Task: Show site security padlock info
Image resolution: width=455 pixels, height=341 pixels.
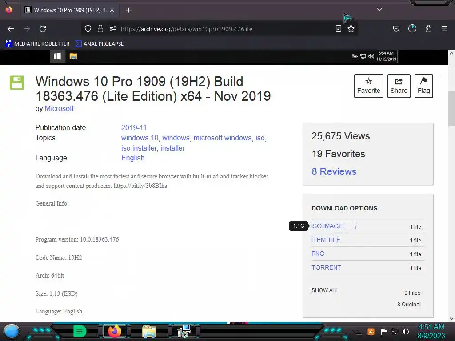Action: [100, 28]
